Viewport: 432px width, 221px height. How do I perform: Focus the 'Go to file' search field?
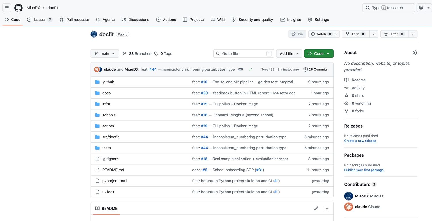pos(244,54)
